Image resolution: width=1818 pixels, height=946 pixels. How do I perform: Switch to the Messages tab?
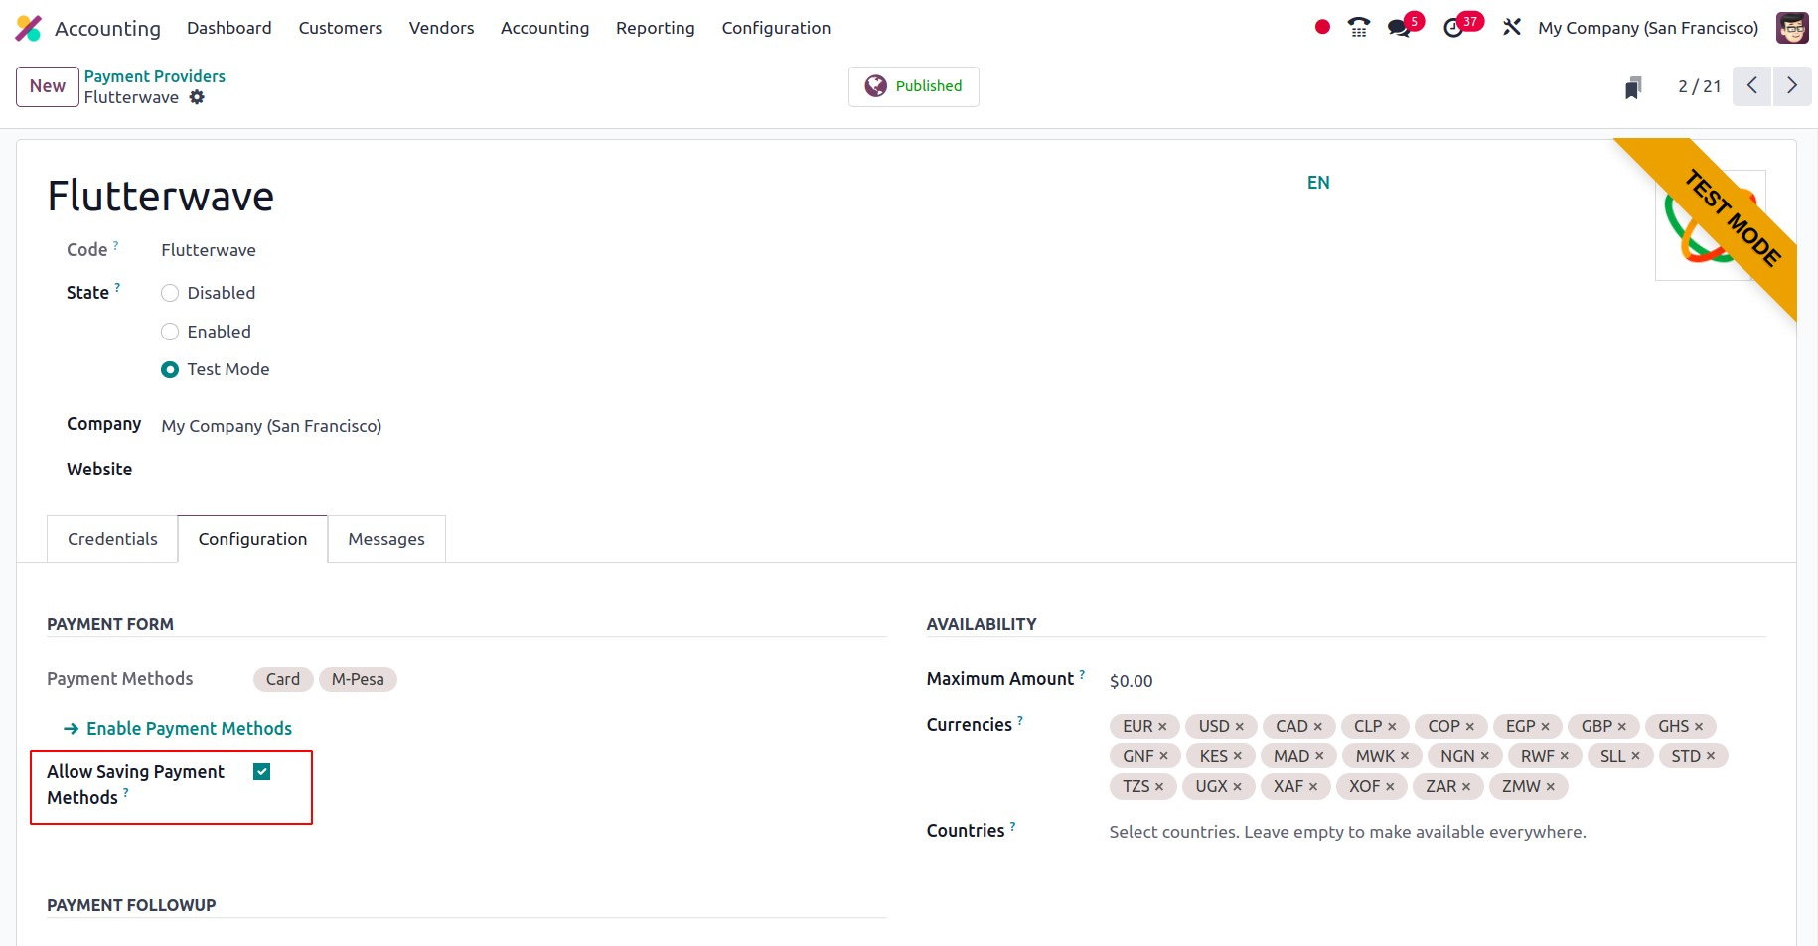(x=385, y=539)
